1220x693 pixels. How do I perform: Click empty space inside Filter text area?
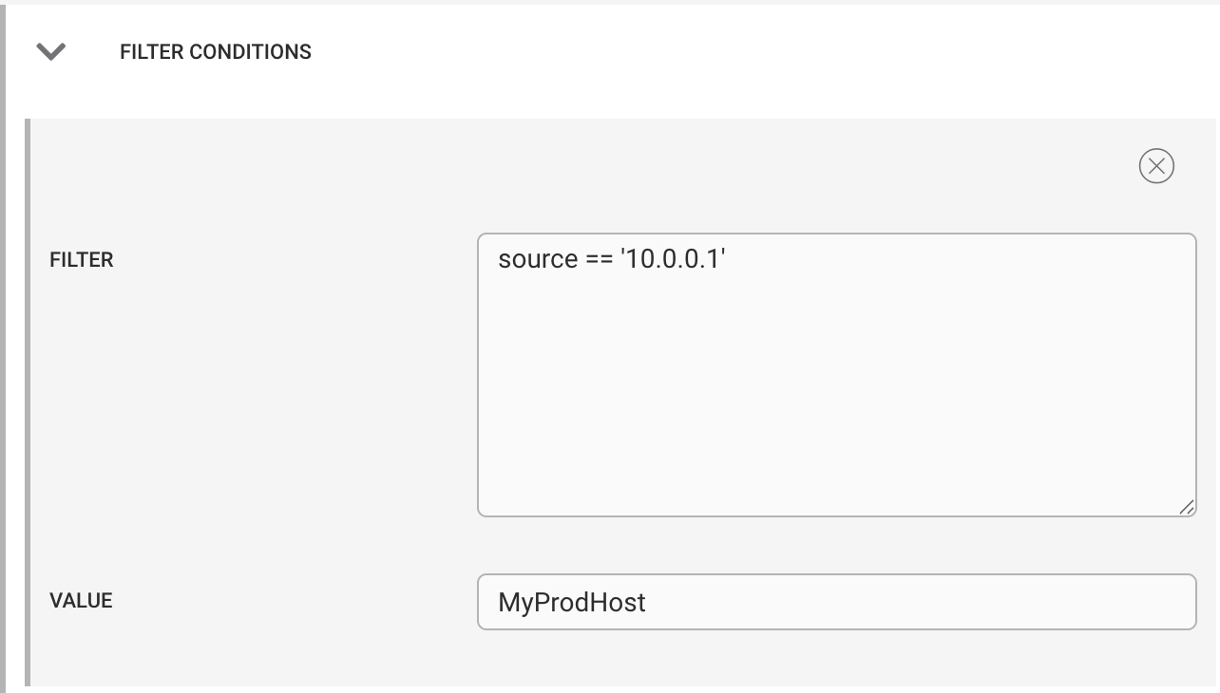tap(836, 399)
